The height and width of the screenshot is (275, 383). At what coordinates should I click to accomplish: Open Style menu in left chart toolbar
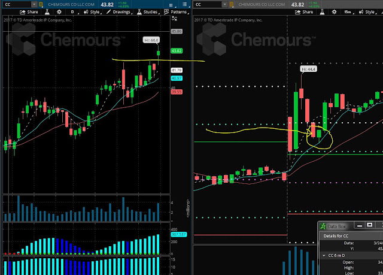coord(92,12)
